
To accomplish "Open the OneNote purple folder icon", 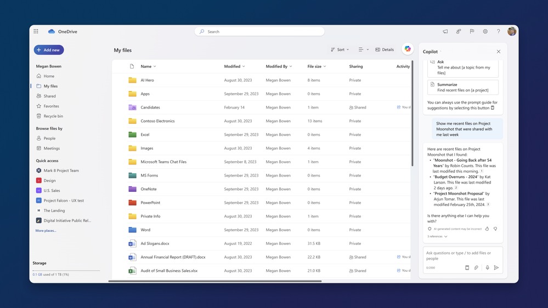I will [x=132, y=189].
